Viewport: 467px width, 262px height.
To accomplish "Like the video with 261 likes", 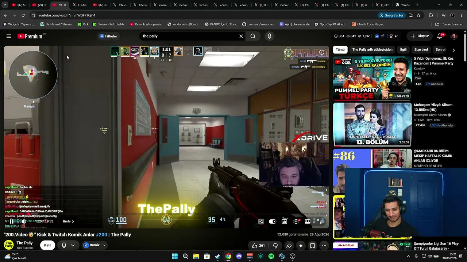I will [258, 246].
